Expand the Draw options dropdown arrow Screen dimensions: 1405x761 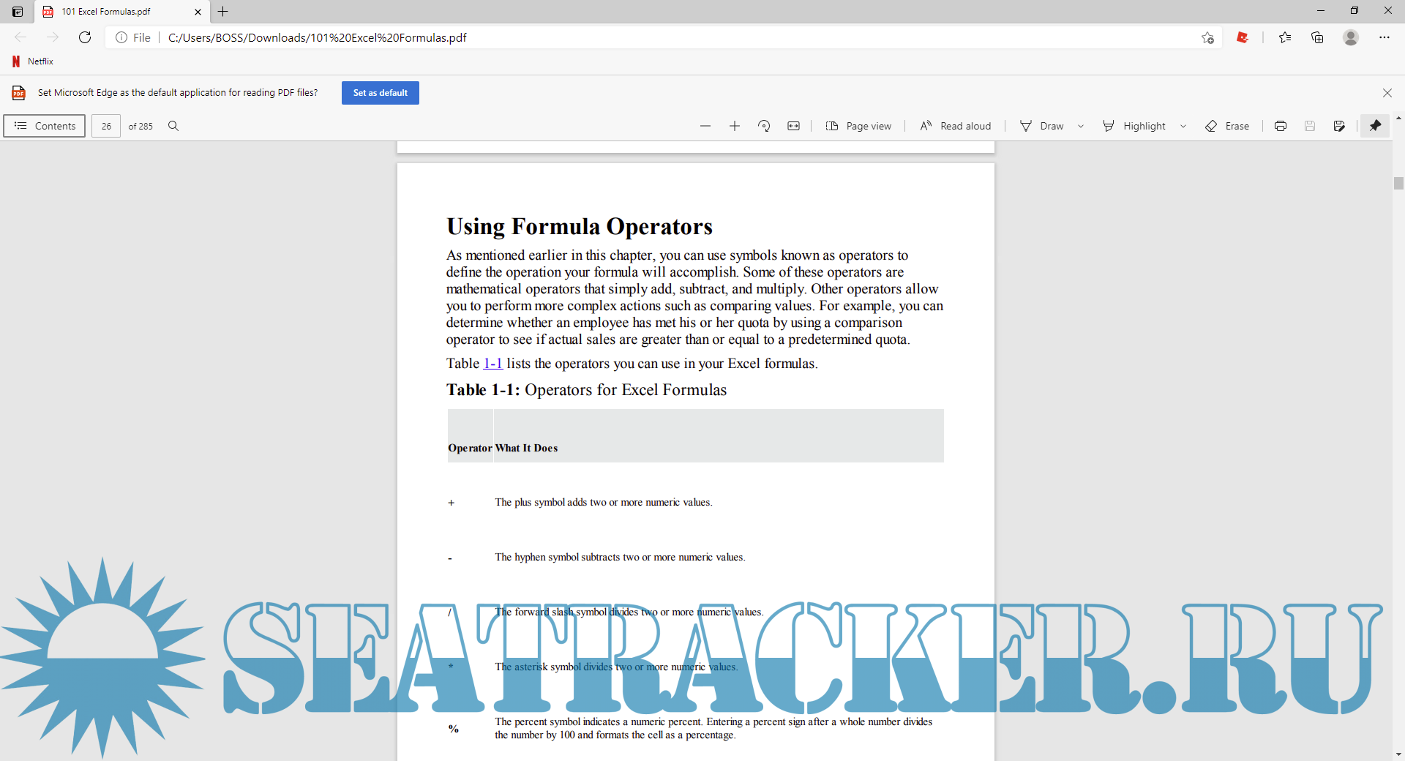pos(1081,126)
